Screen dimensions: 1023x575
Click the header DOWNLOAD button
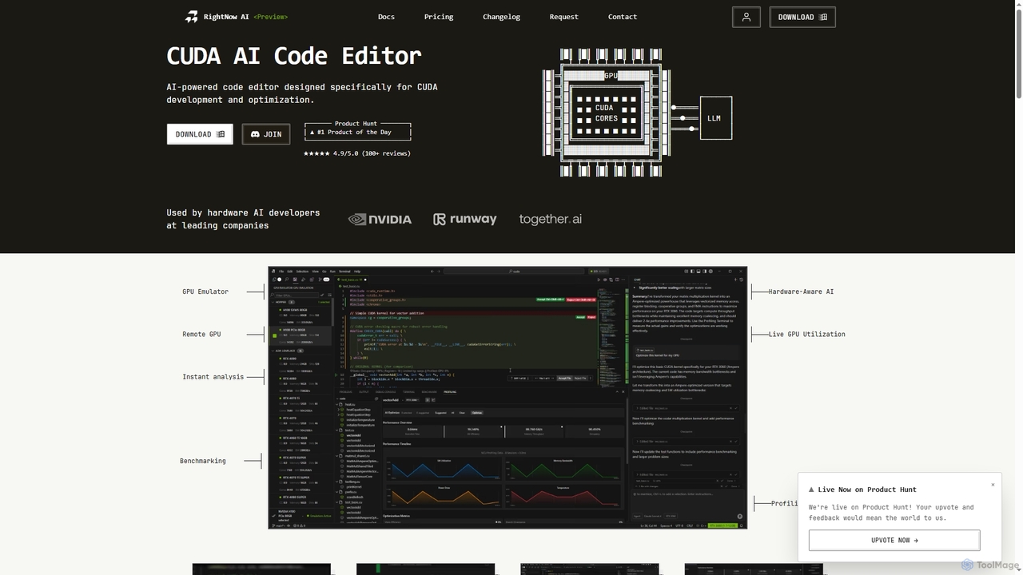[x=802, y=17]
